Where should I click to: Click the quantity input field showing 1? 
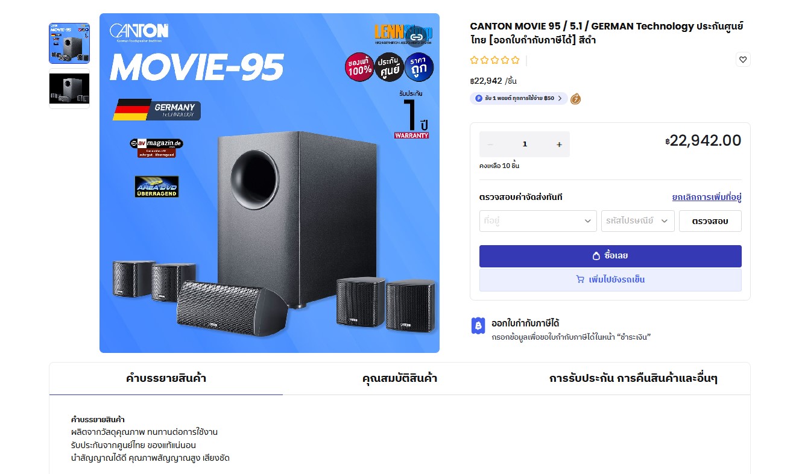[525, 145]
